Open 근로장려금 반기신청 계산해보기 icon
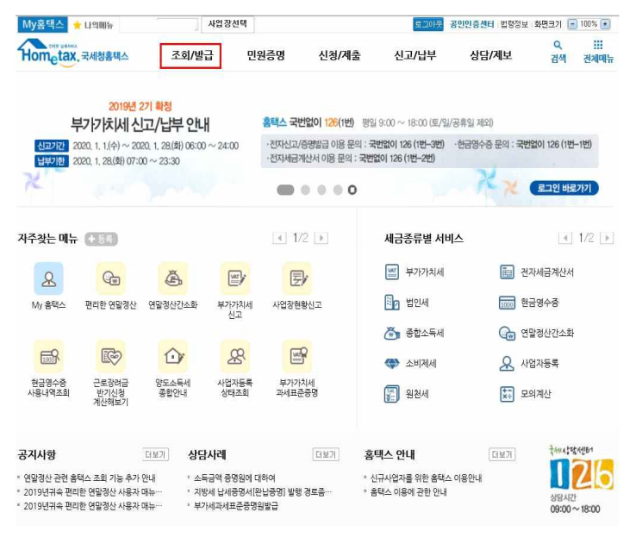The image size is (642, 550). [x=110, y=356]
